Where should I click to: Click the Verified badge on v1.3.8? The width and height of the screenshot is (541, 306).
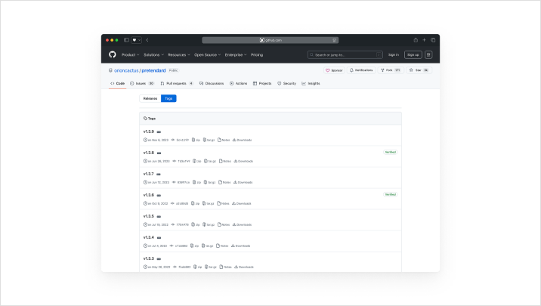[390, 152]
